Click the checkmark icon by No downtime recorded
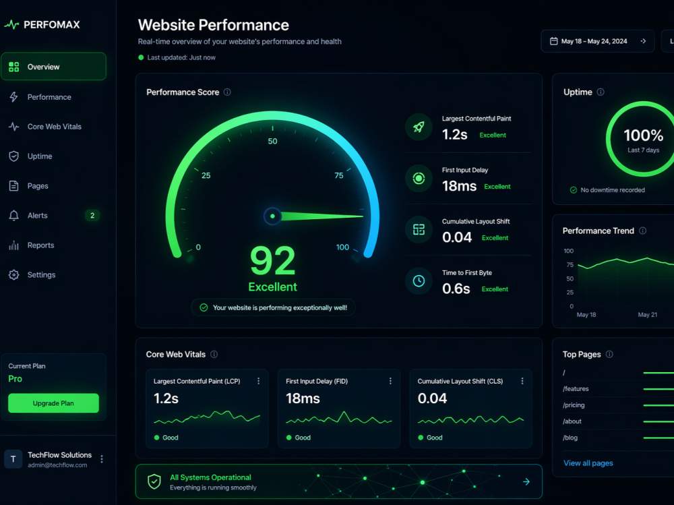674x505 pixels. 574,190
